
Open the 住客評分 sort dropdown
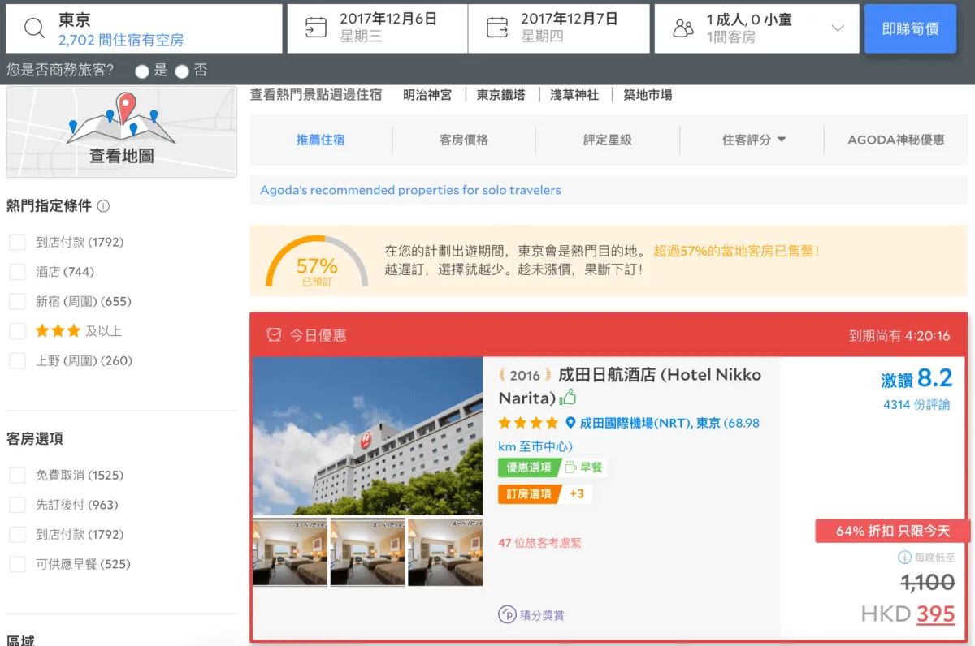(753, 140)
